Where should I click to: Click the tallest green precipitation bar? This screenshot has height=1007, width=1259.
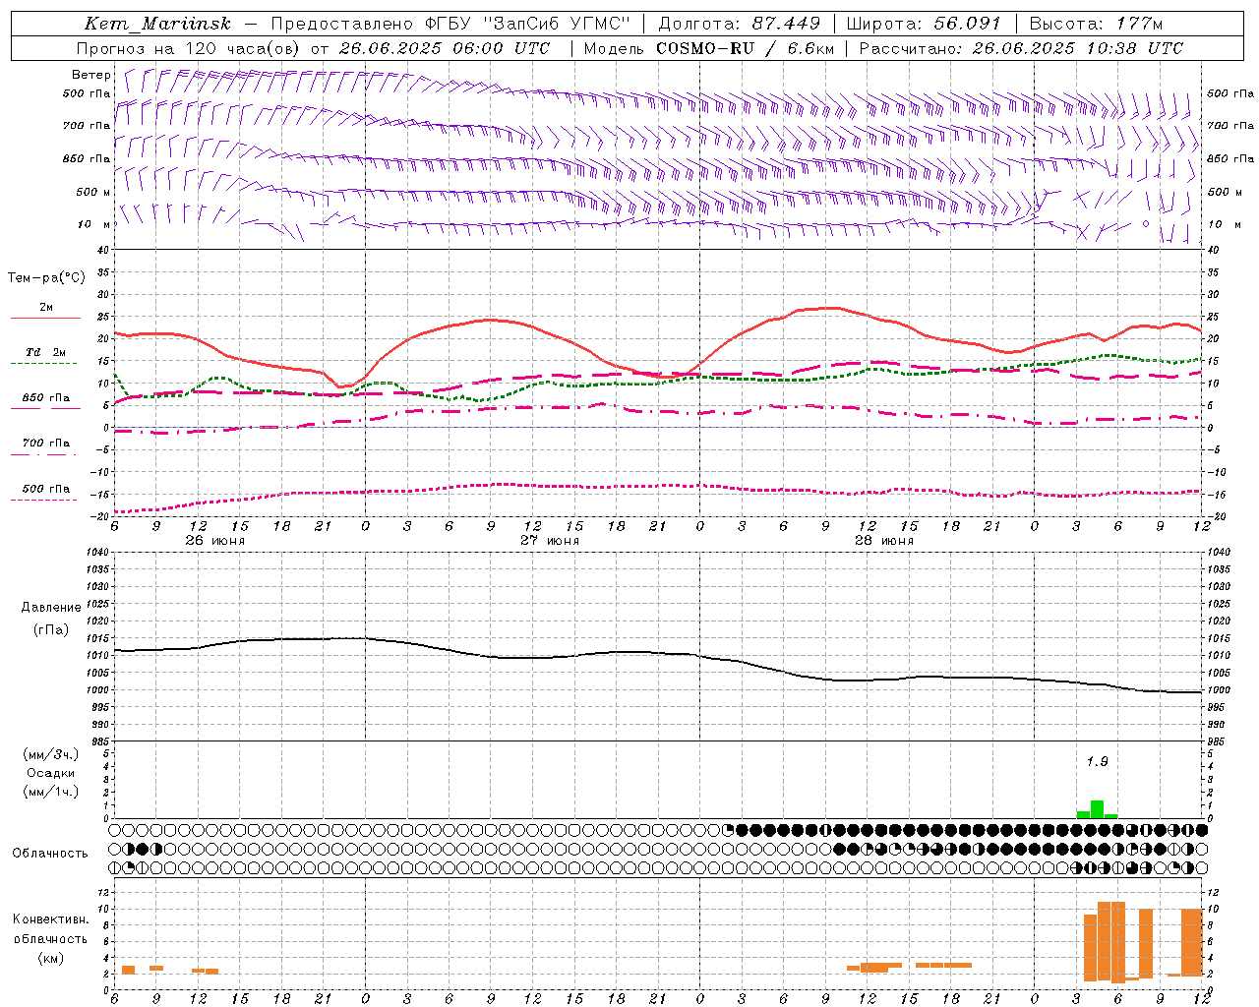(x=1097, y=809)
